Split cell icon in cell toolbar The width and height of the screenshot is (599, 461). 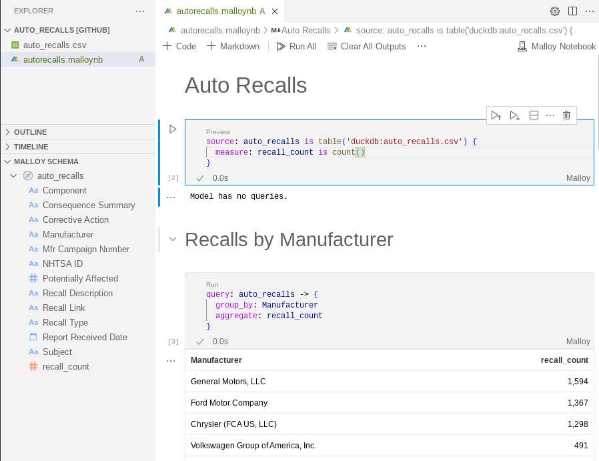click(x=534, y=115)
